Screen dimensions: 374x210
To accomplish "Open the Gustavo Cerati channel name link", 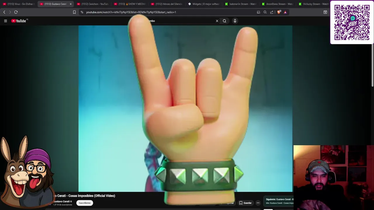I will click(x=62, y=201).
